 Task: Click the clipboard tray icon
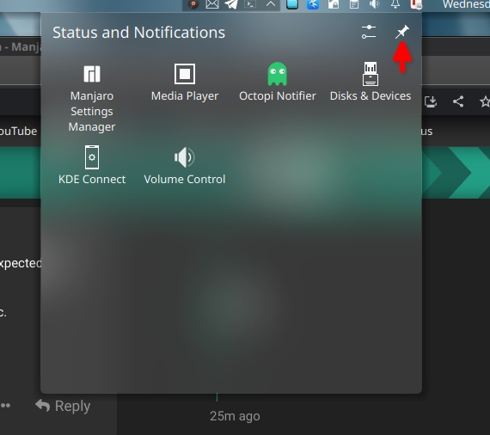coord(354,4)
